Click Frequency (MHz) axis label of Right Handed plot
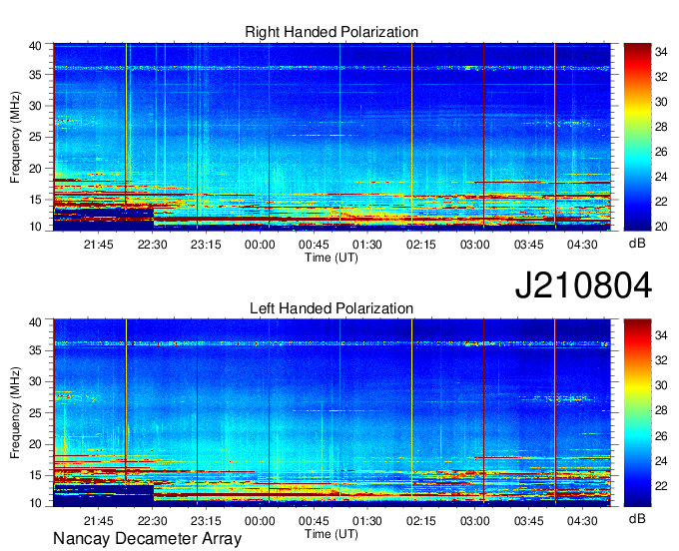Viewport: 679px width, 551px height. 15,137
